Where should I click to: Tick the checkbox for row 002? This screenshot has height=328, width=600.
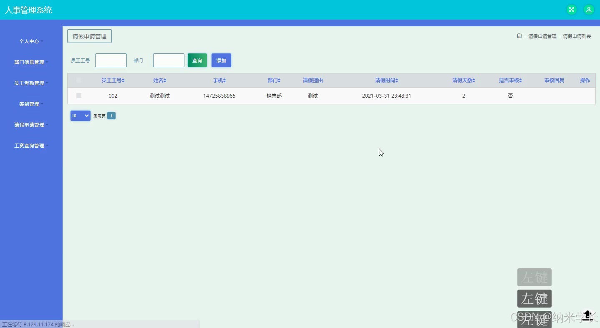tap(79, 96)
